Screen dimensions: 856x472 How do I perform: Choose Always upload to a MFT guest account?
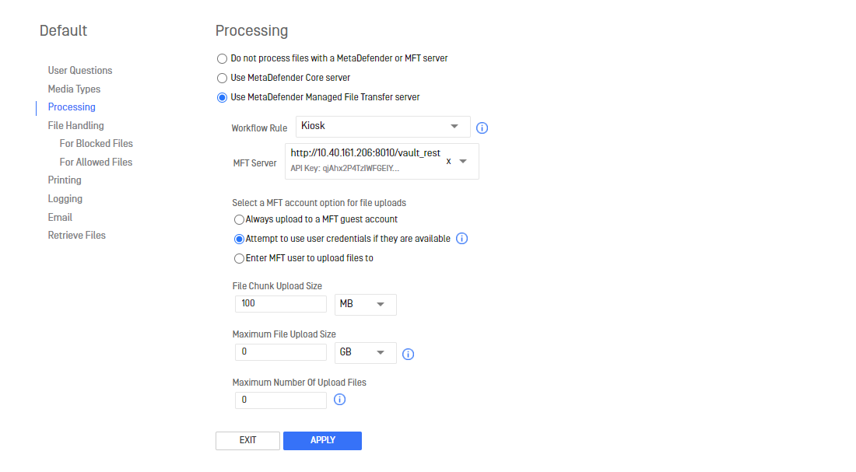(x=239, y=219)
